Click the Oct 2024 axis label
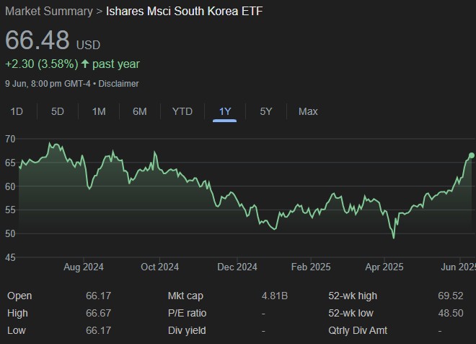The height and width of the screenshot is (344, 476). point(159,267)
